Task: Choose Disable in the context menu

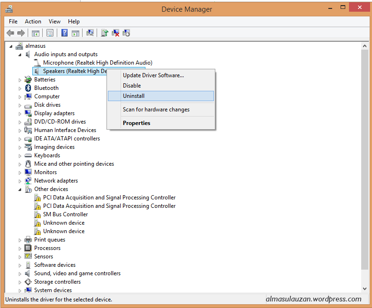Action: [x=161, y=86]
